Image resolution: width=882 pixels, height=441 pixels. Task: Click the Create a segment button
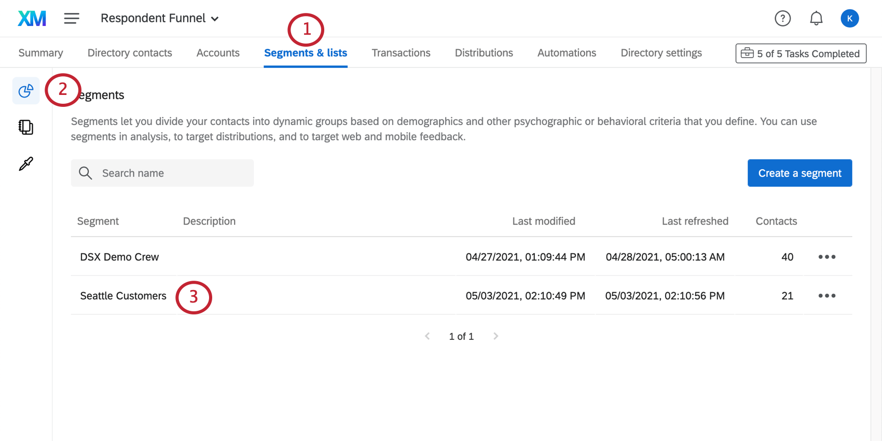800,173
